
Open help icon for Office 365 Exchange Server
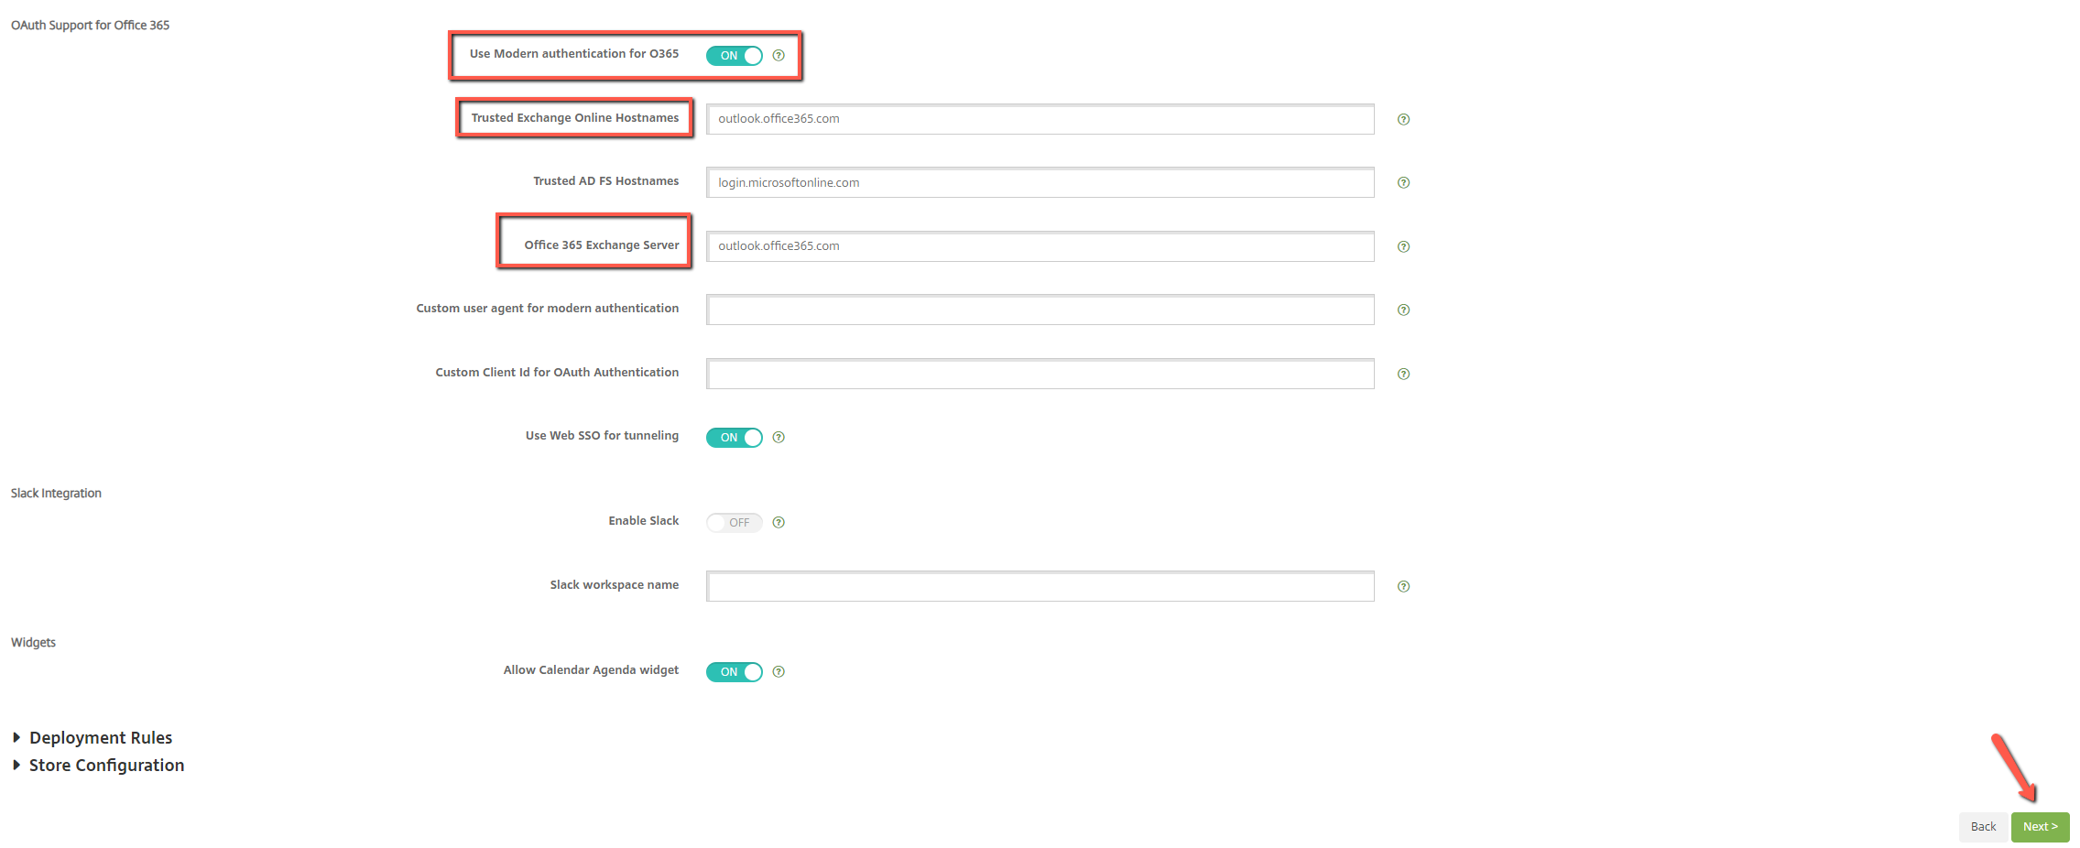[x=1403, y=246]
